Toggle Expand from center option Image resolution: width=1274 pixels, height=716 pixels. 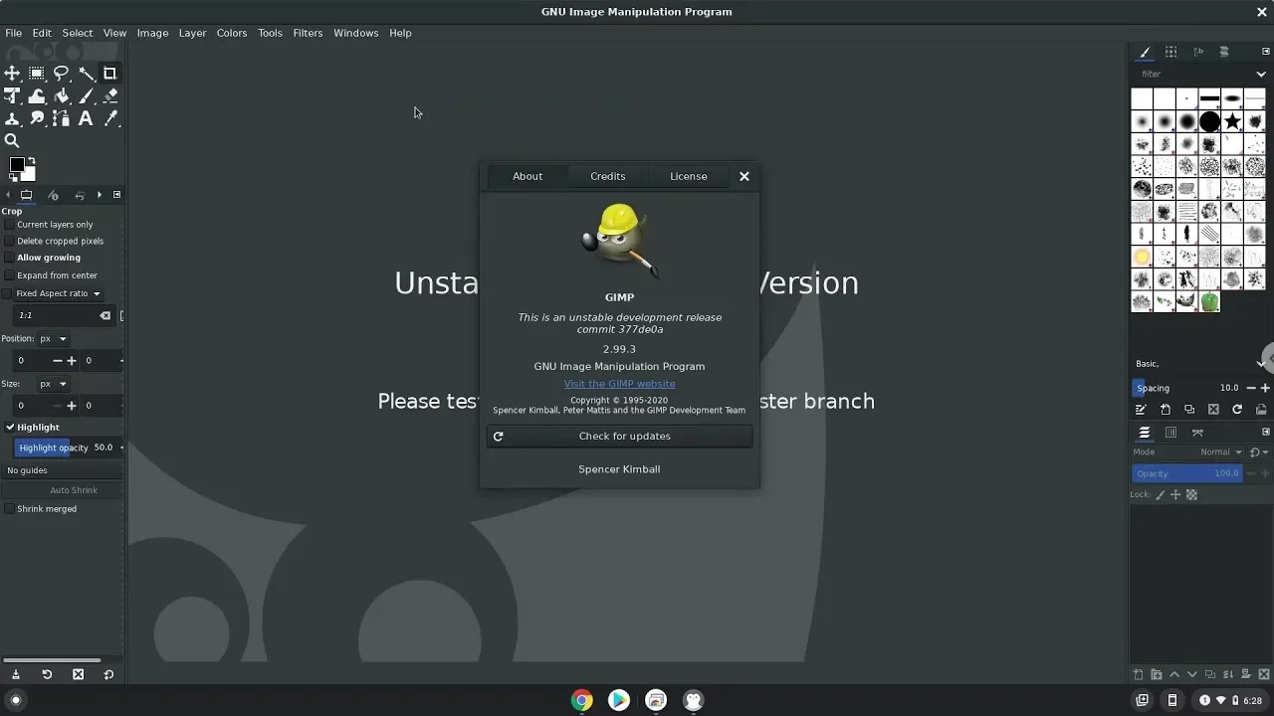point(9,275)
